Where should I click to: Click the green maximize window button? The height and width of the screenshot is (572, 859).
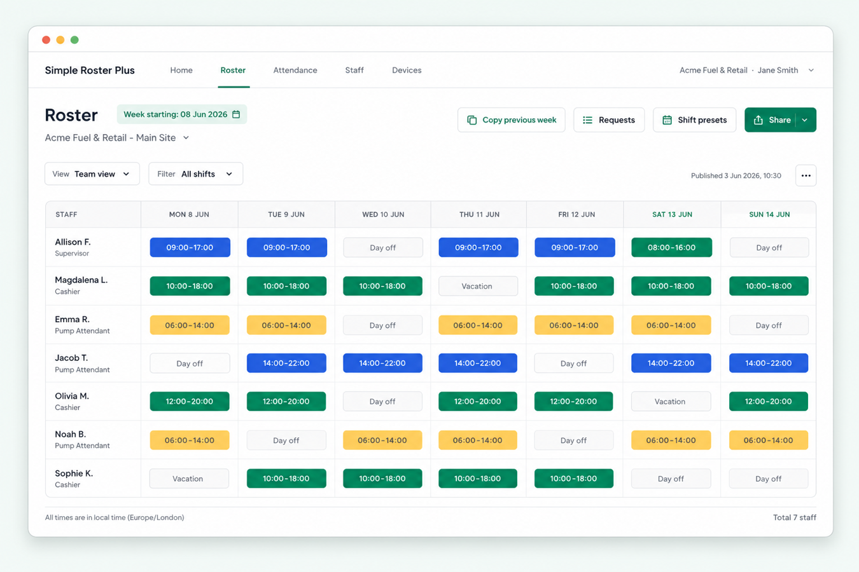click(x=74, y=40)
